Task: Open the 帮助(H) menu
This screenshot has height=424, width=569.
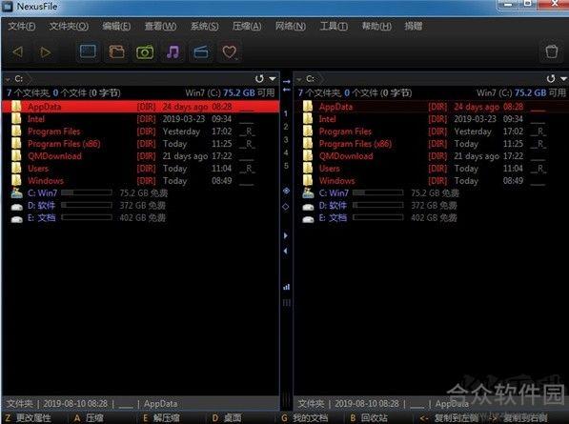Action: (x=376, y=26)
